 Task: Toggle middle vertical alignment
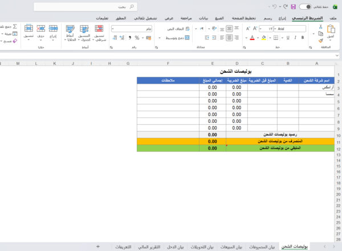[229, 28]
